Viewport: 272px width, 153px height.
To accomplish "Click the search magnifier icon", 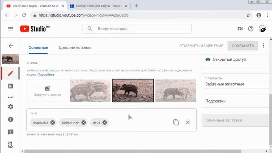I will [x=90, y=28].
